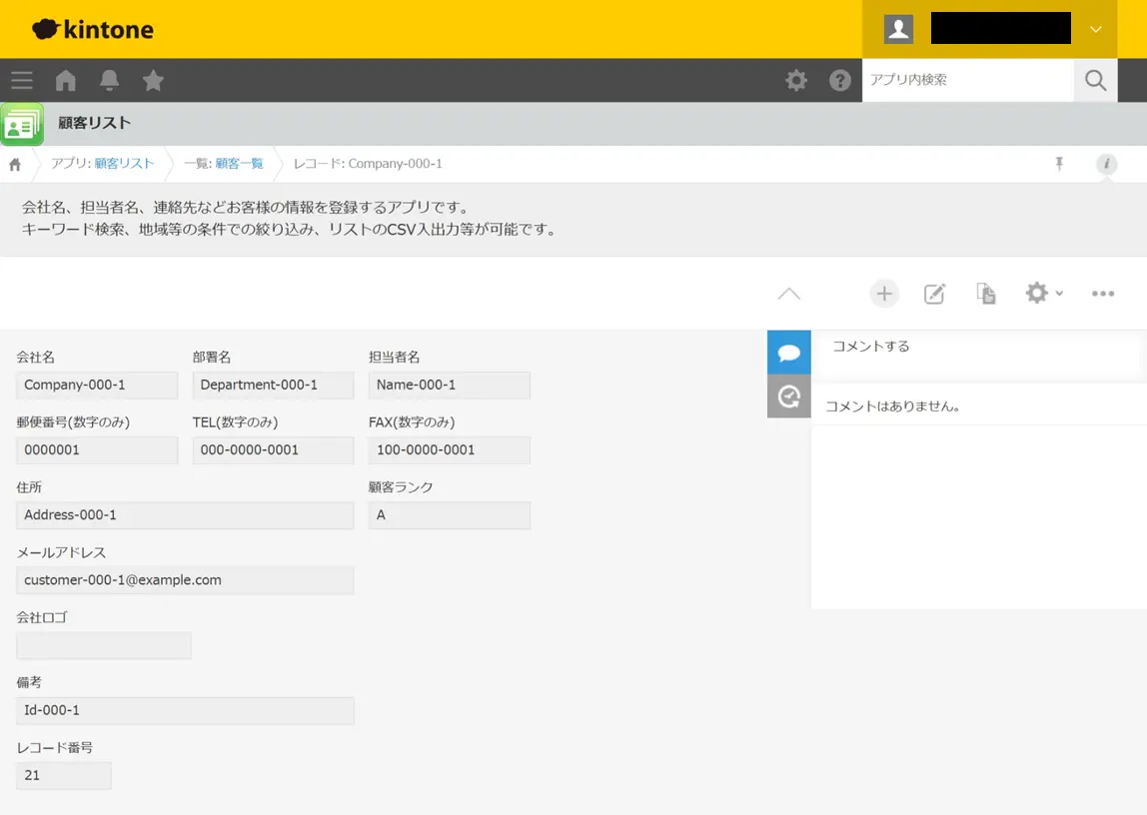Viewport: 1147px width, 815px height.
Task: Click the Address-000-1 value
Action: [185, 515]
